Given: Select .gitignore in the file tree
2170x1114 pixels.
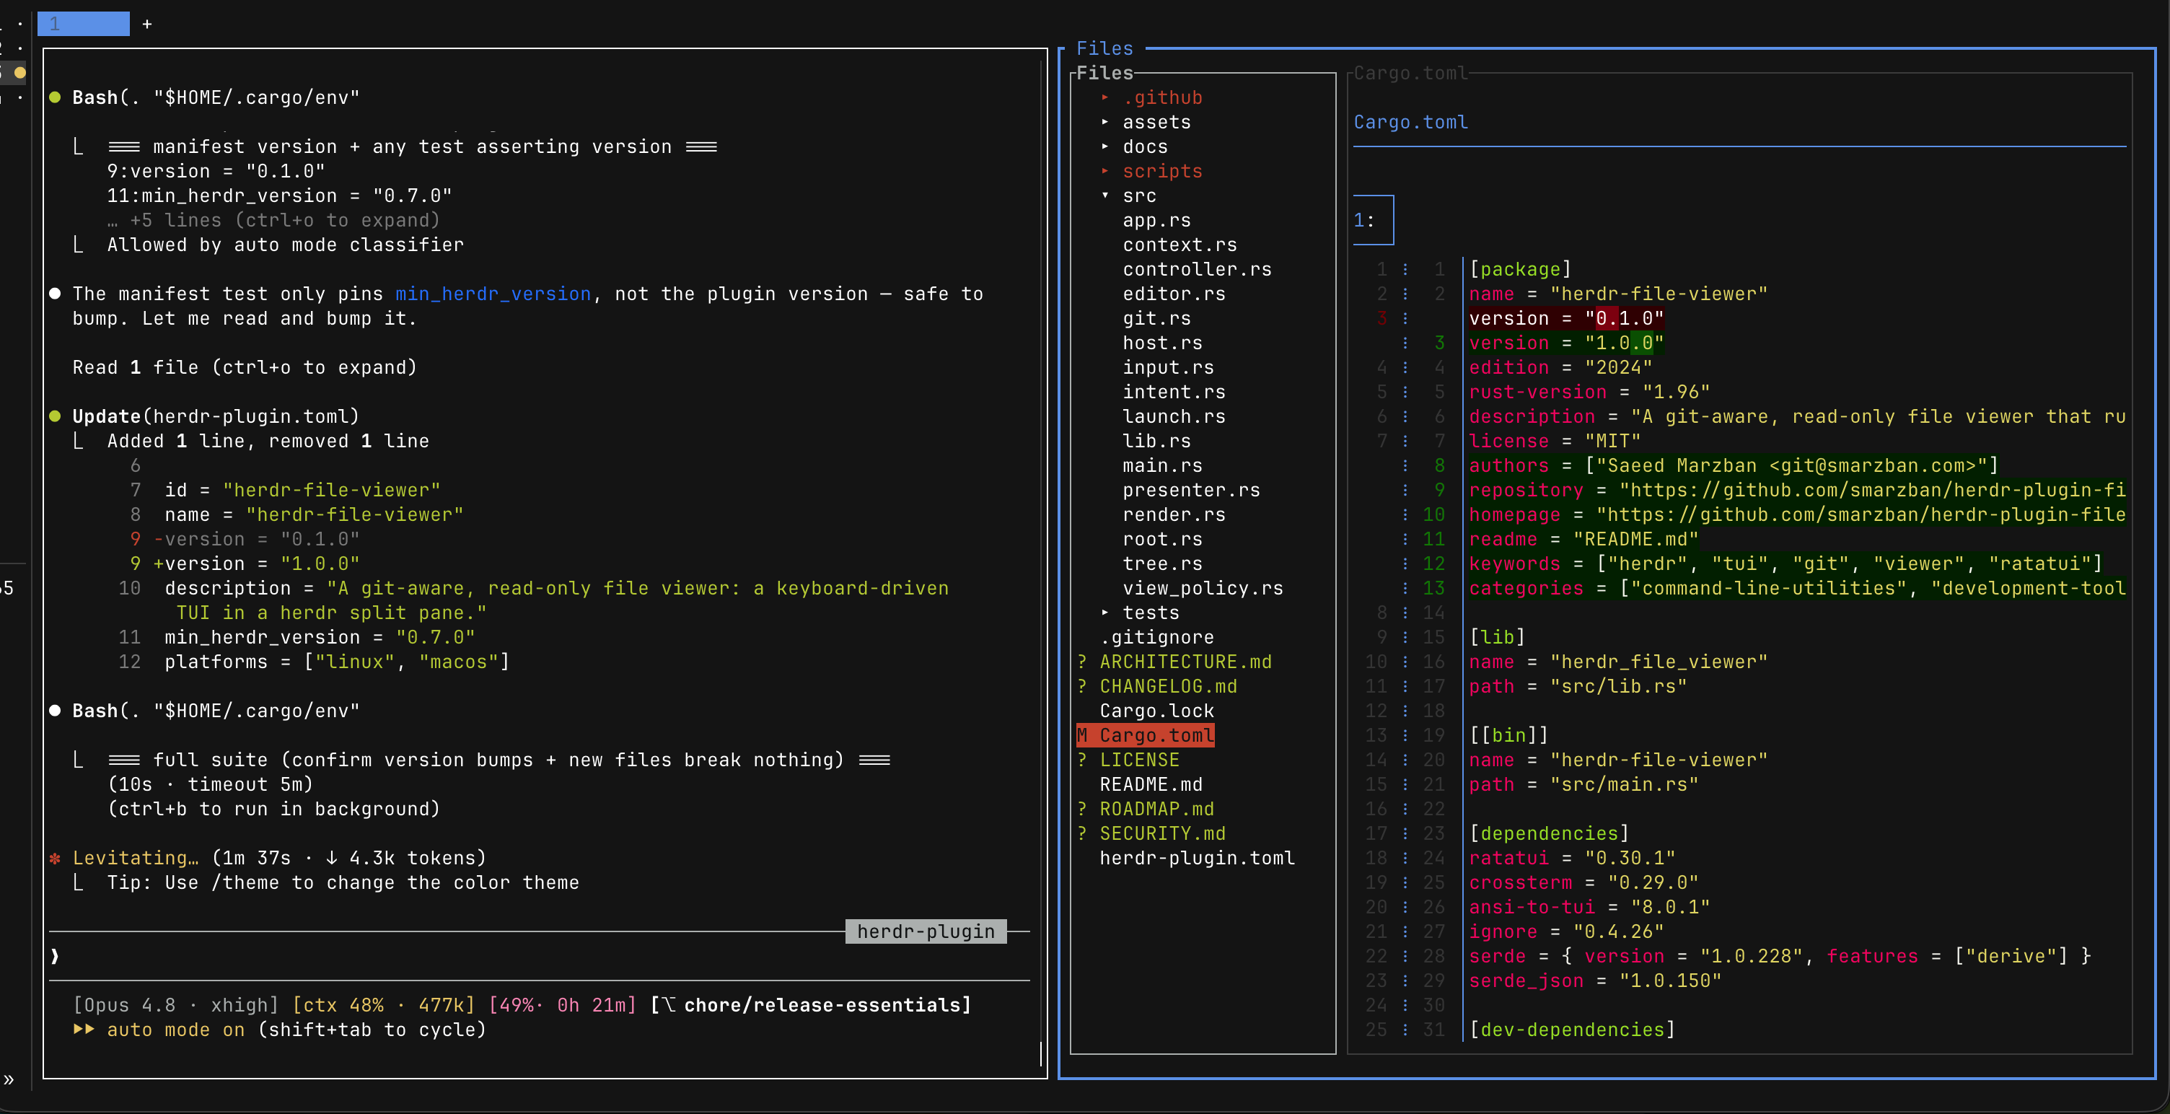Looking at the screenshot, I should click(x=1156, y=637).
